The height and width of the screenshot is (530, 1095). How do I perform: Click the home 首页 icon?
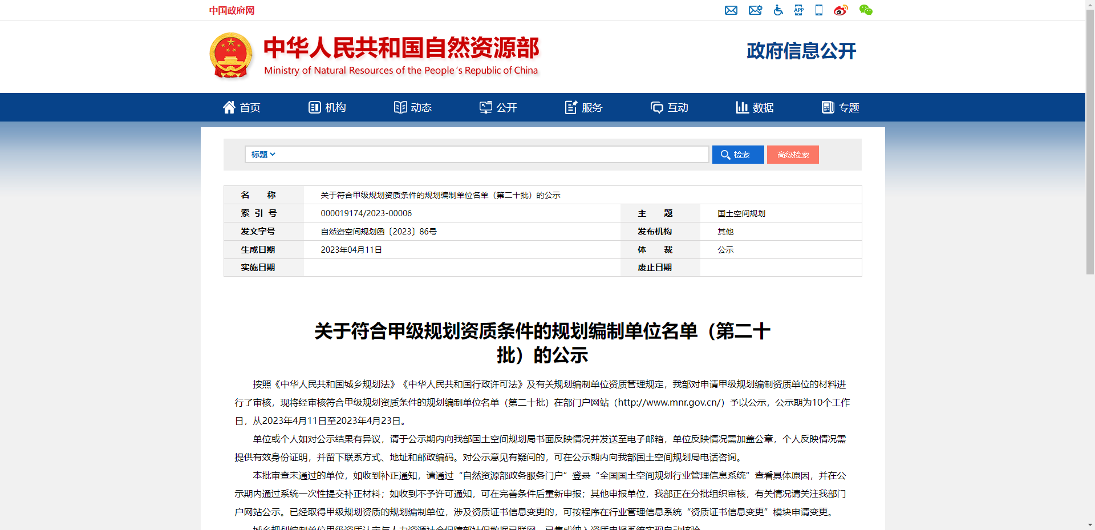tap(229, 107)
